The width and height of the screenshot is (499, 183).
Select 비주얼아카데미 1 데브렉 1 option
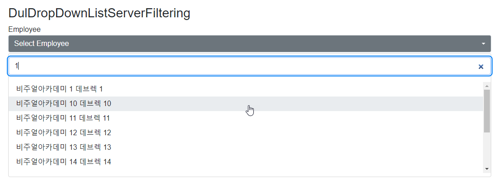pyautogui.click(x=60, y=89)
